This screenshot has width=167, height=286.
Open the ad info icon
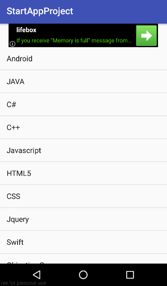pos(12,44)
